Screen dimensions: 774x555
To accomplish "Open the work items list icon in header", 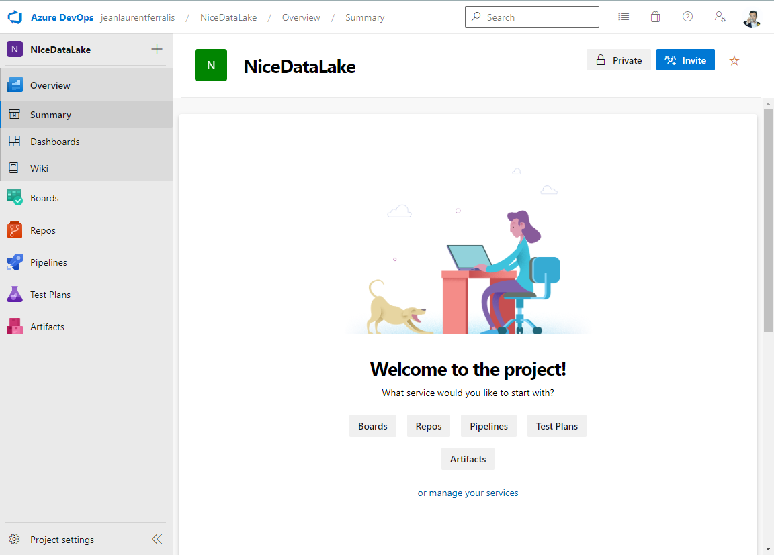I will point(623,17).
